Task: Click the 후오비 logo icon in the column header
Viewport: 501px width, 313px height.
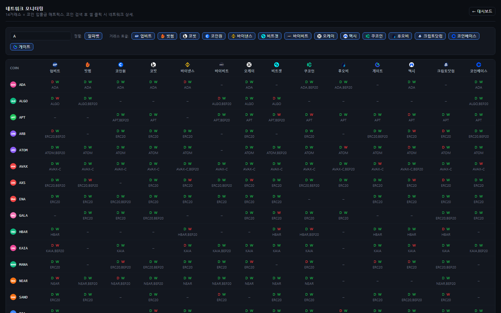Action: click(344, 65)
